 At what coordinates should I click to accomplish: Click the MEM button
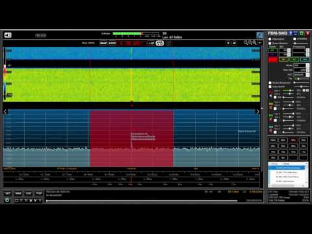[18, 193]
